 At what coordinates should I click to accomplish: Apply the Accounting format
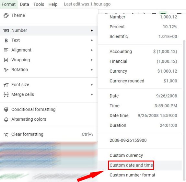[x=140, y=52]
